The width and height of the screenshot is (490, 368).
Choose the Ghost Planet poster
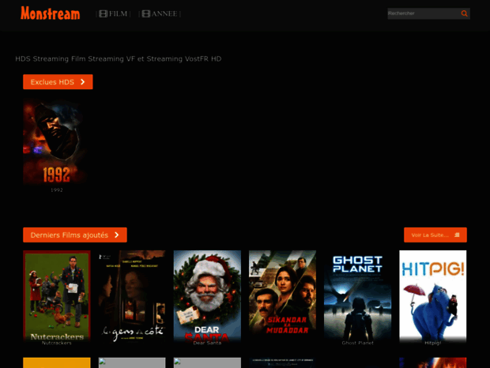(357, 295)
